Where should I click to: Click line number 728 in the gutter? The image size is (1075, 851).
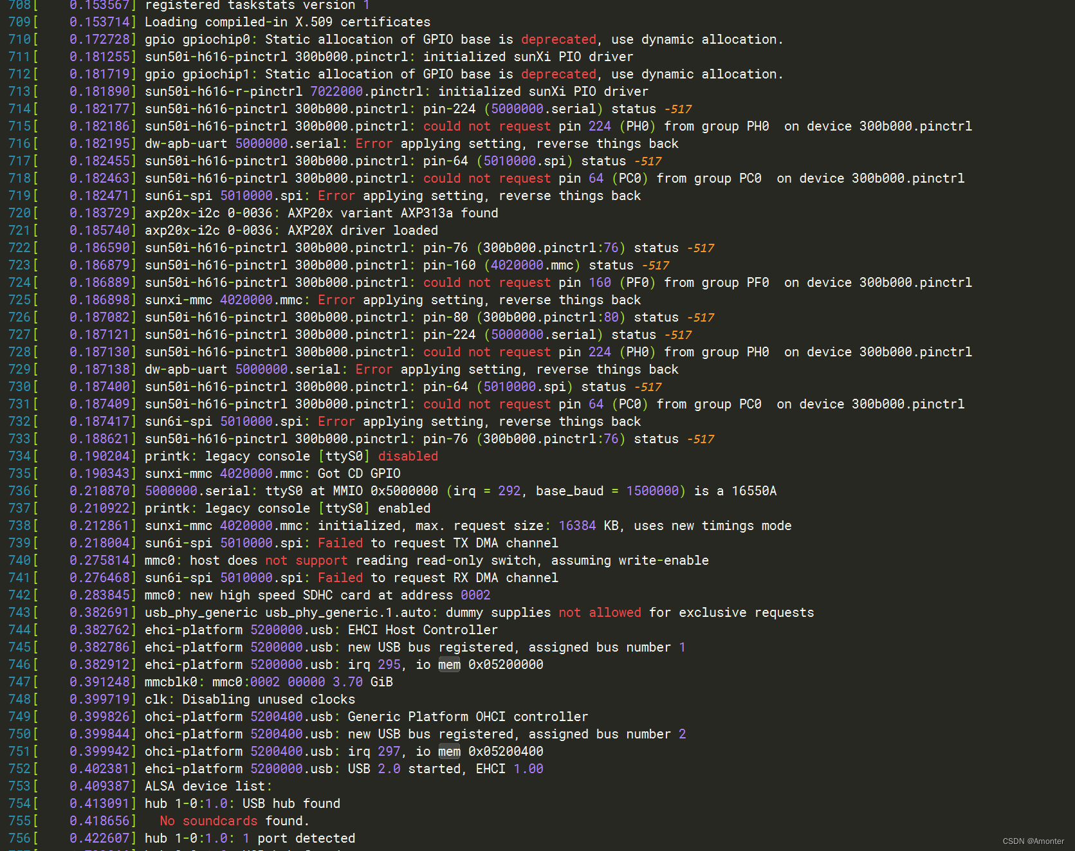tap(19, 352)
